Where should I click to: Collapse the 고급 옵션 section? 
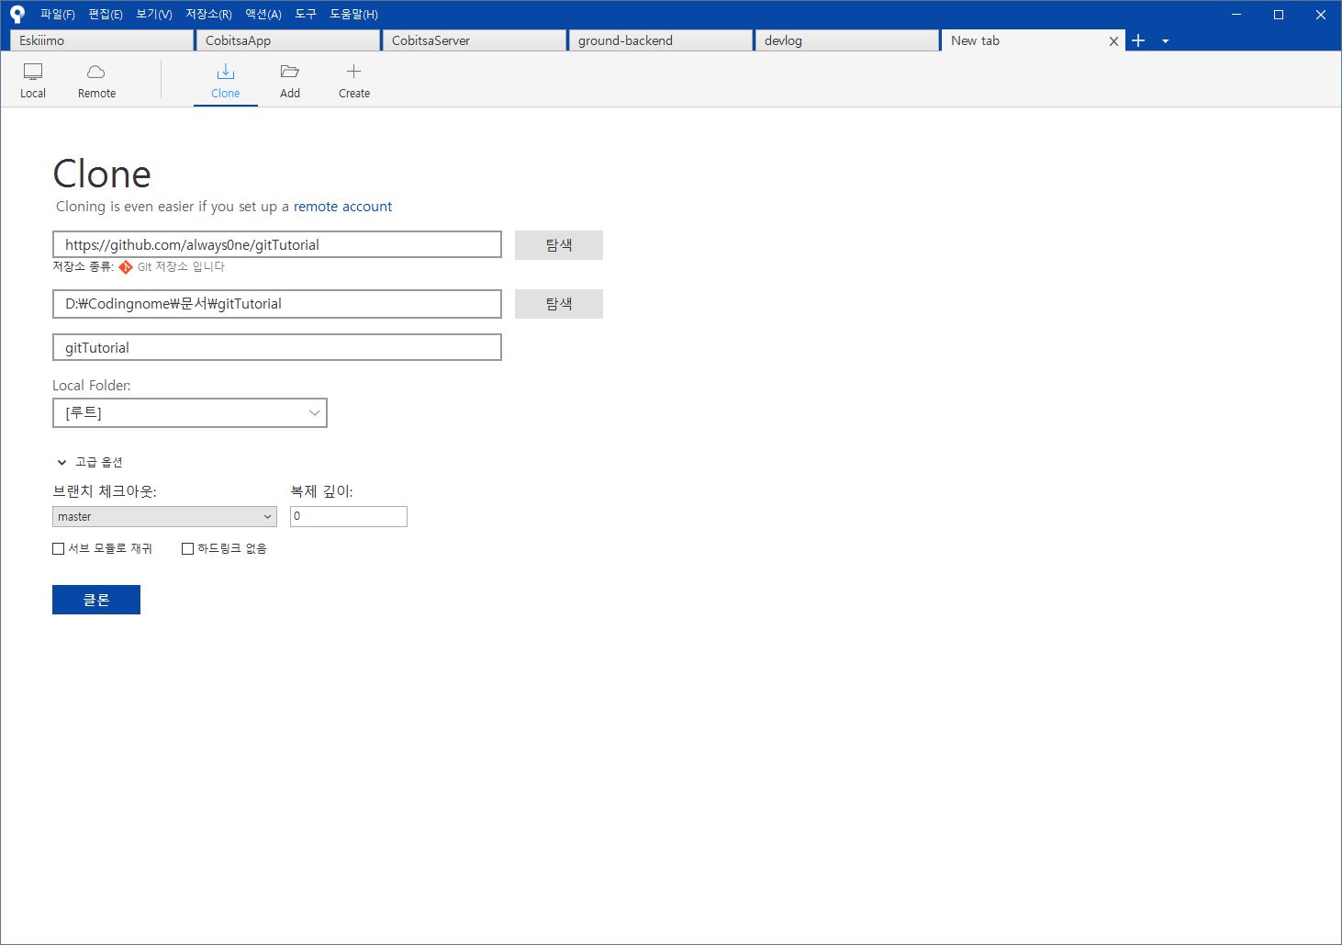tap(62, 462)
